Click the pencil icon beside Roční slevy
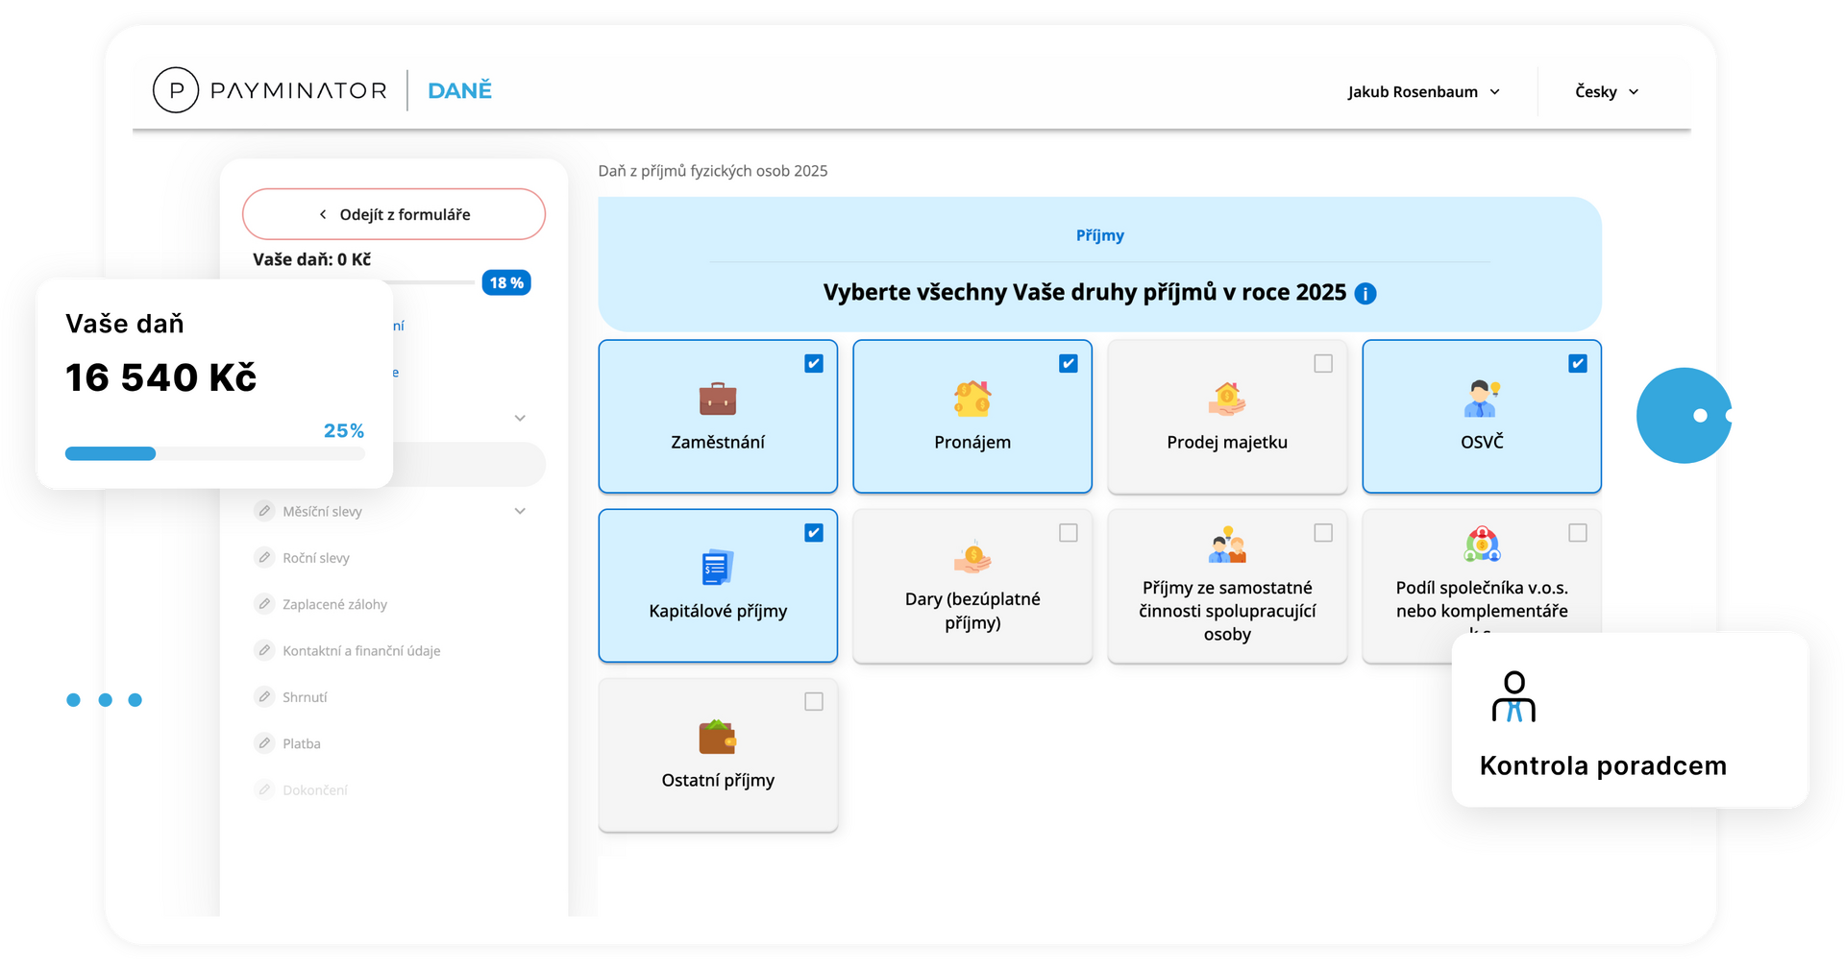The width and height of the screenshot is (1845, 970). pos(264,557)
